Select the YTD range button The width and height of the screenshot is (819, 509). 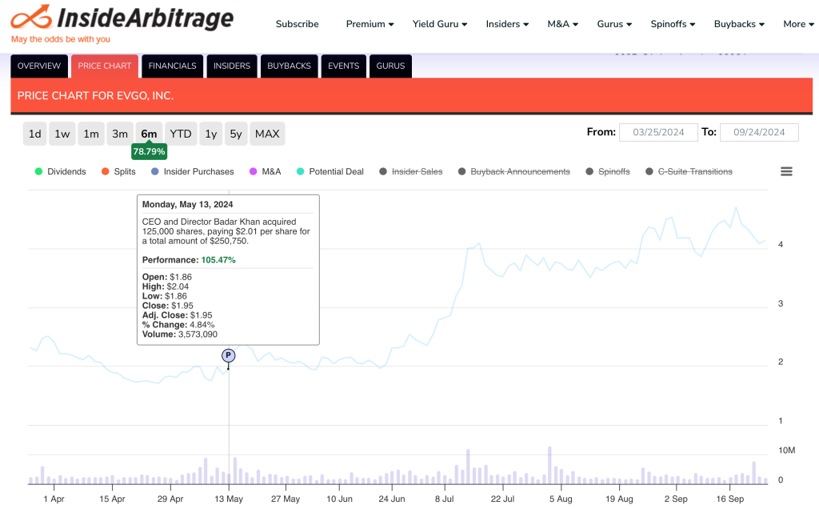[181, 134]
